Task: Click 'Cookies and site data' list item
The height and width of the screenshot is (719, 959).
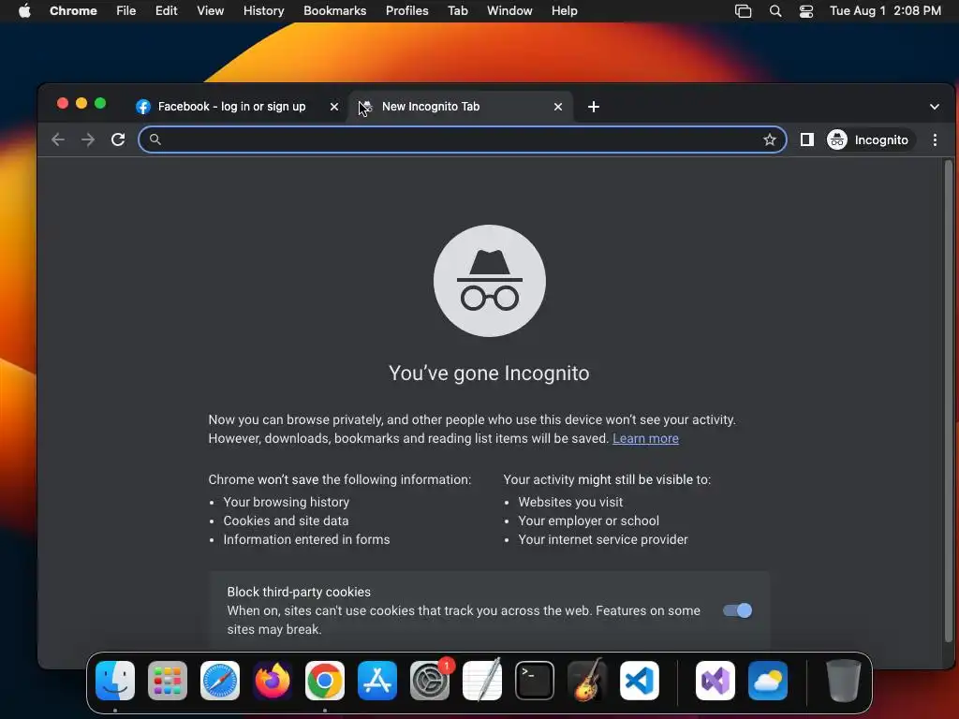Action: (286, 521)
